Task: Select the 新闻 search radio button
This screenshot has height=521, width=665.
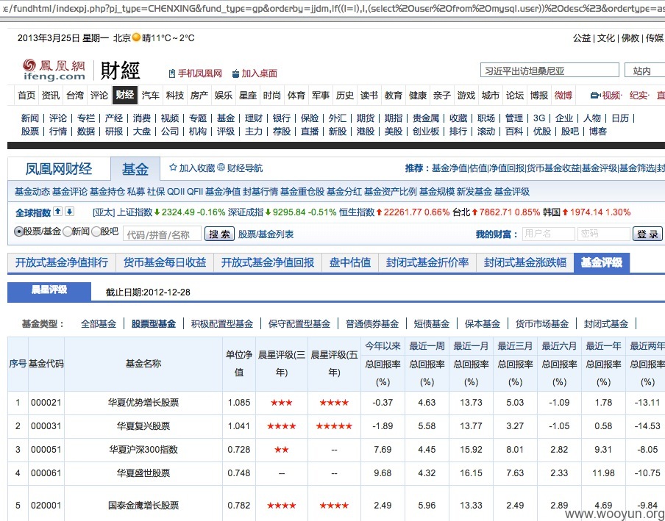Action: pos(67,231)
